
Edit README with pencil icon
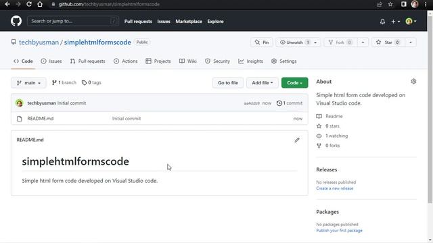tap(297, 140)
